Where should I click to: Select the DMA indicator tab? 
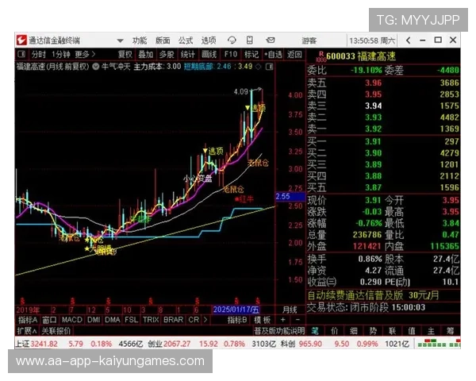pyautogui.click(x=113, y=320)
